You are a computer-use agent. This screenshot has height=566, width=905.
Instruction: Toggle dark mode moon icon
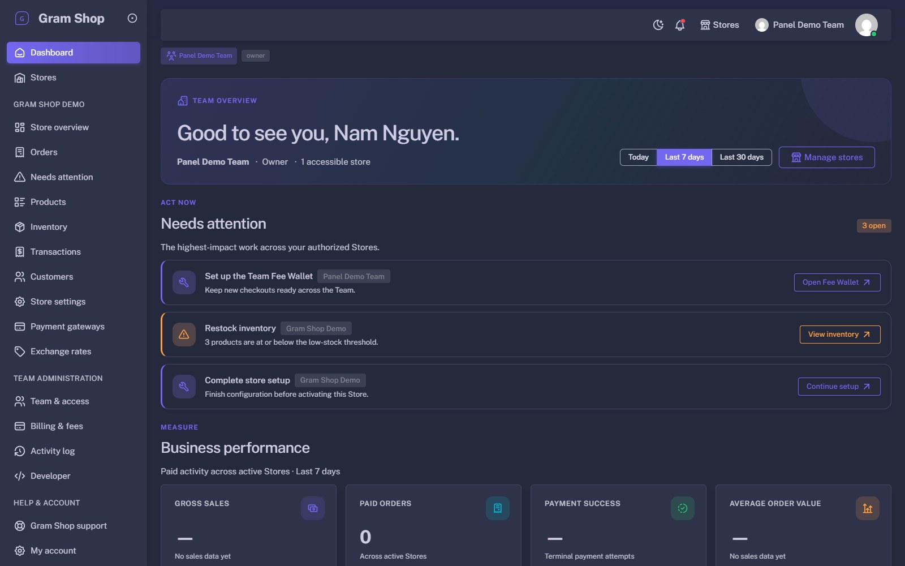tap(658, 25)
